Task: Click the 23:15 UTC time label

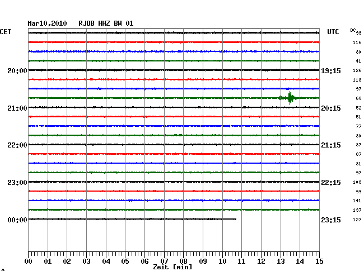Action: click(x=331, y=220)
